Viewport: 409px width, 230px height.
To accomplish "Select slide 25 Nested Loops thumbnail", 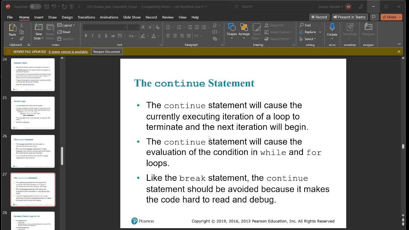I will [x=33, y=113].
